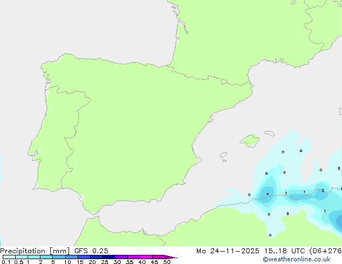Select the 35–40 mm legend swatch
This screenshot has width=342, height=264.
pyautogui.click(x=134, y=257)
